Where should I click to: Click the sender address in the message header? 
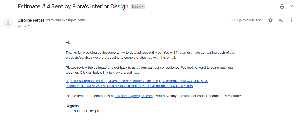coord(66,20)
